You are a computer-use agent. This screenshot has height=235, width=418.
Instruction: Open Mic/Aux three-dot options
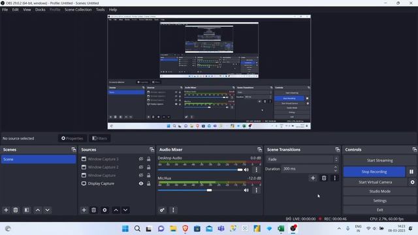coord(257,190)
